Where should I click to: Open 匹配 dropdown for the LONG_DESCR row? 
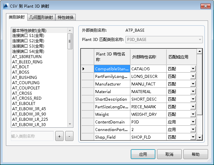tap(193, 76)
